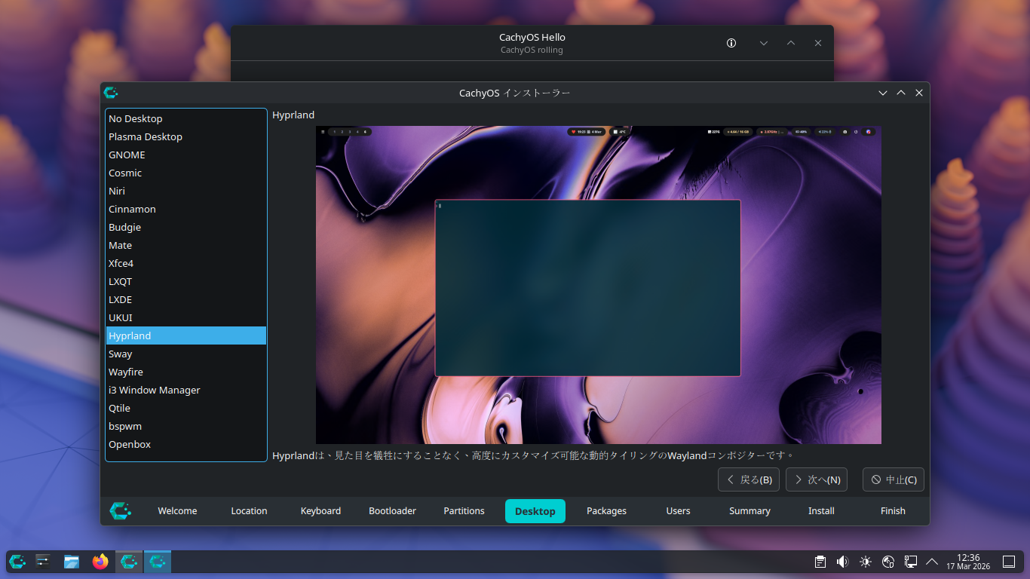Screen dimensions: 1030x579
Task: Select the Cosmic desktop entry
Action: pyautogui.click(x=186, y=173)
